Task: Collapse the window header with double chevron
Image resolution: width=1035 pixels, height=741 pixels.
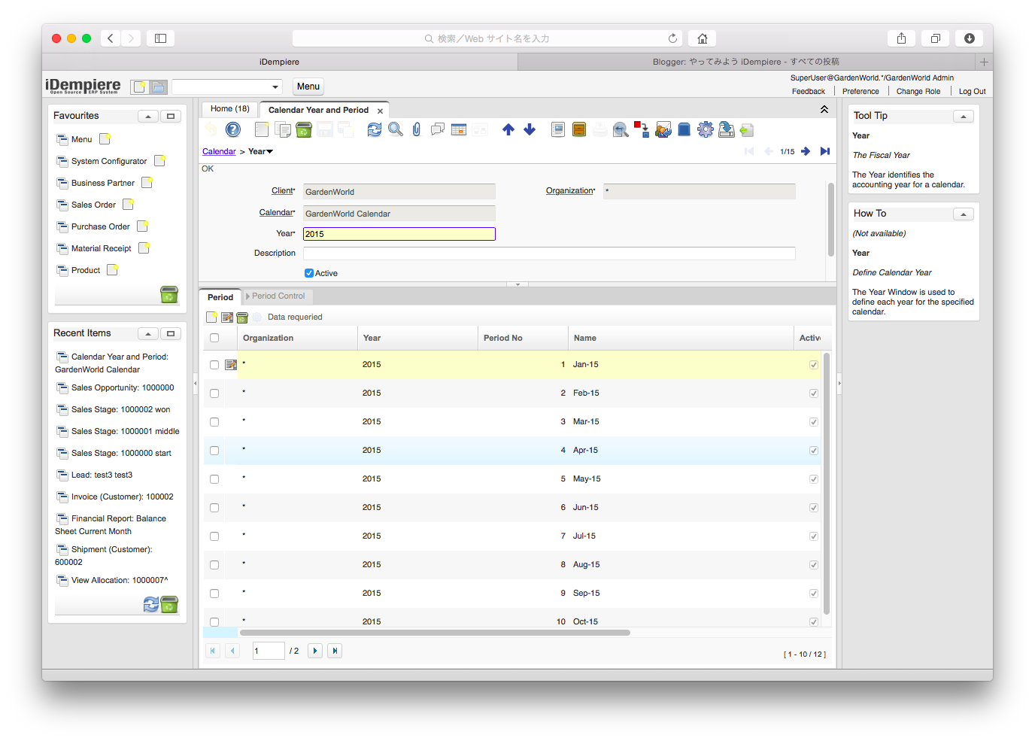Action: 824,109
